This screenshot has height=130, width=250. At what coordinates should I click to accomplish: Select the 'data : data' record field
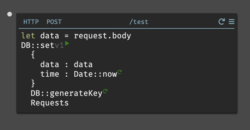[x=66, y=65]
